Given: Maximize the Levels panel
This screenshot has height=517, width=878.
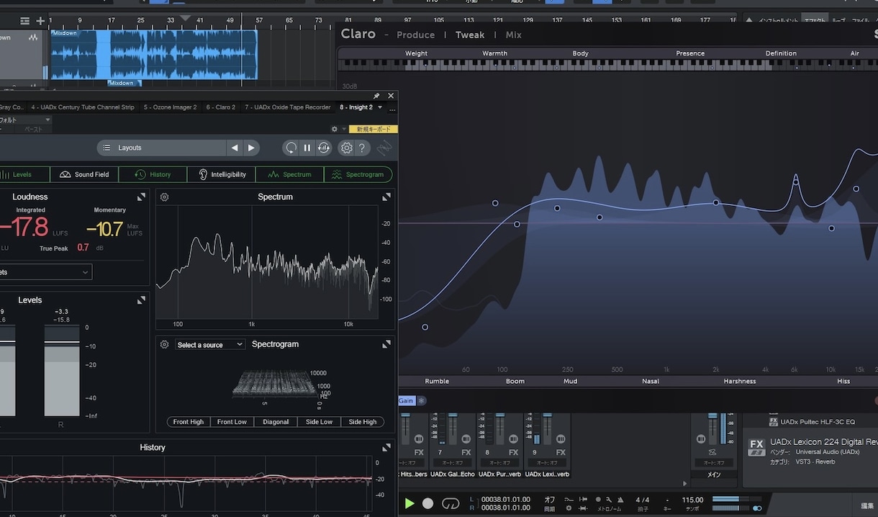Looking at the screenshot, I should pos(141,300).
